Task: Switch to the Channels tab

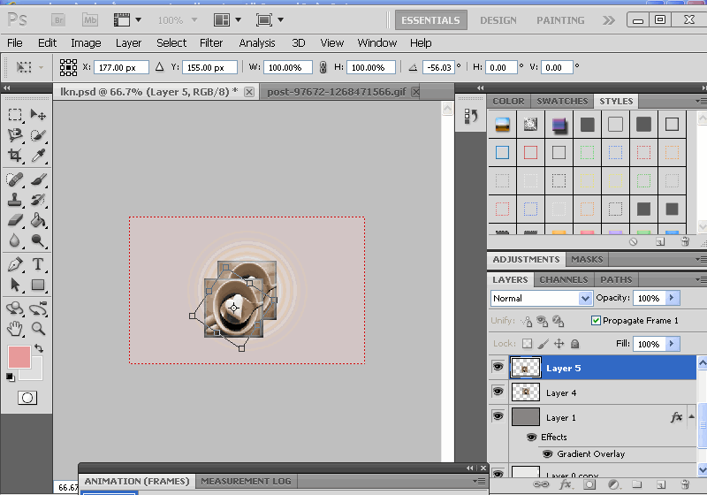Action: tap(564, 279)
